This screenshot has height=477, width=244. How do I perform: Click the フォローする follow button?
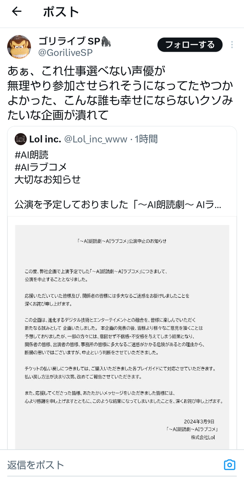(190, 45)
